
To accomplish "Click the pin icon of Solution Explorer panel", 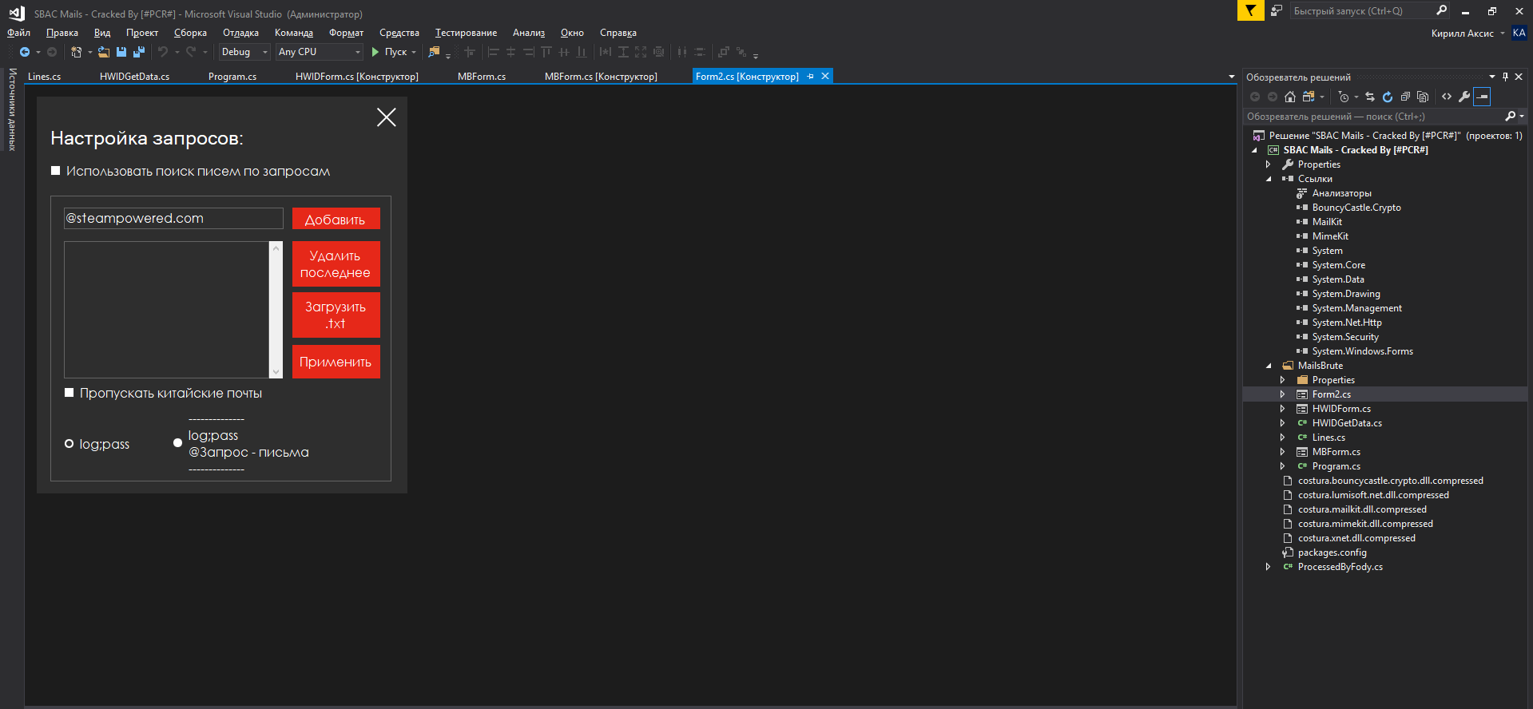I will click(1505, 77).
